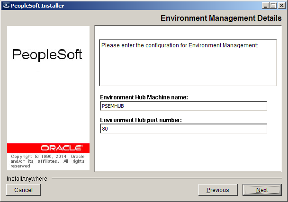Click the Oracle logo banner
The width and height of the screenshot is (288, 202).
48,148
